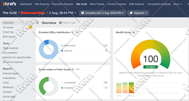Click the light blue Resources color dot
The image size is (189, 101).
(62, 45)
